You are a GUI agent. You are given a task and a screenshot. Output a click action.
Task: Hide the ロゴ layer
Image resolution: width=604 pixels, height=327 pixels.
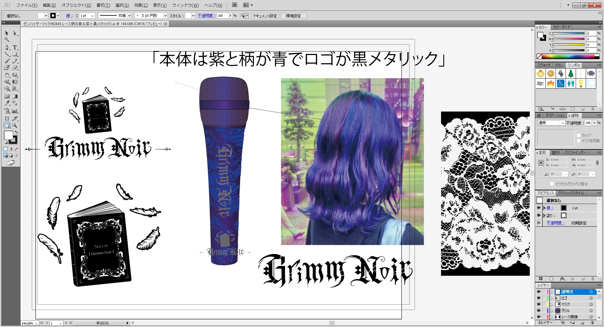[539, 298]
